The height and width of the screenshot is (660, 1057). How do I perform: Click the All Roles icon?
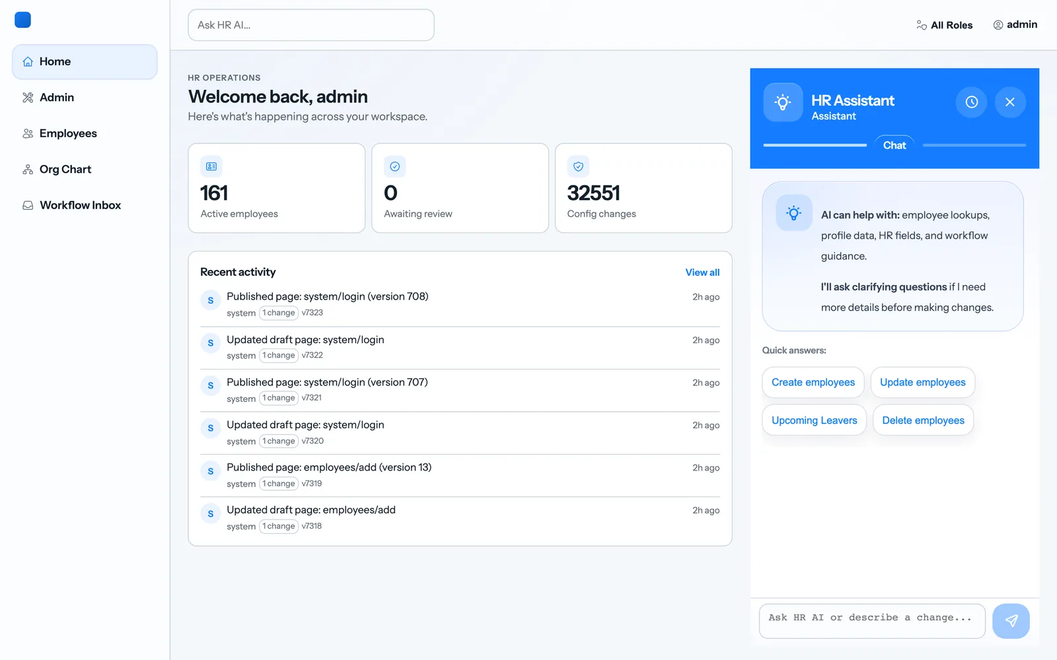pyautogui.click(x=922, y=25)
